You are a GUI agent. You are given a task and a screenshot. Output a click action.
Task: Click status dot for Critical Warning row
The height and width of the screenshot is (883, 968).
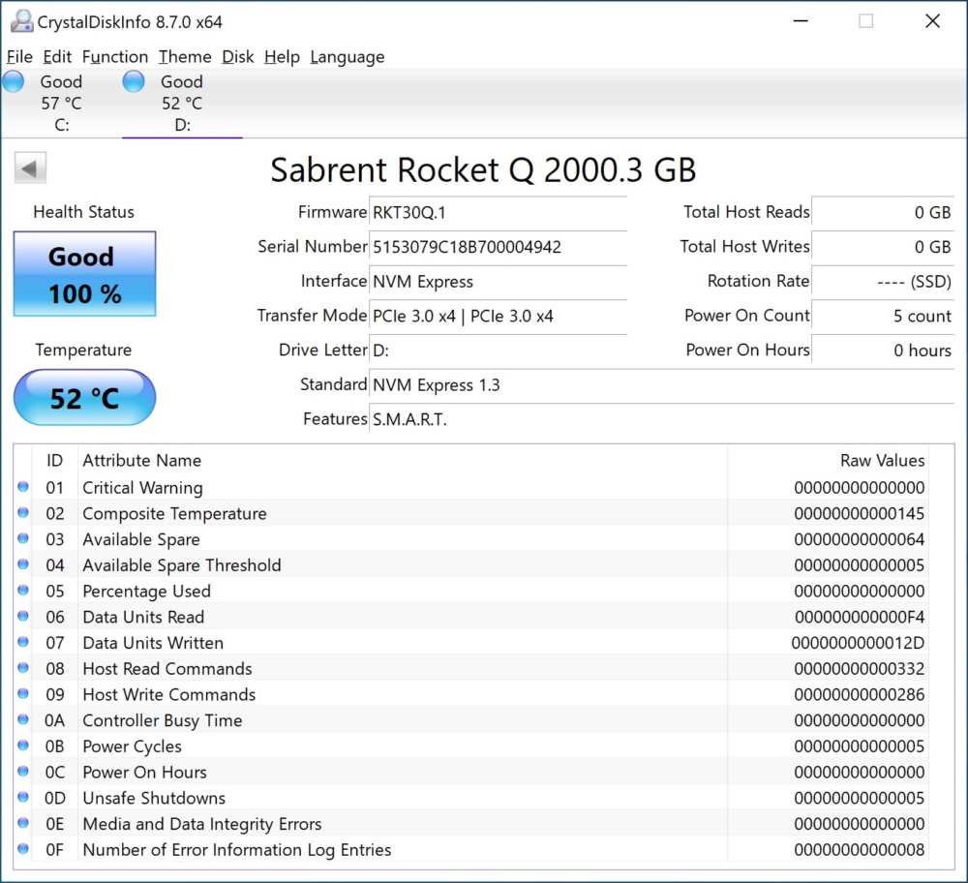click(23, 487)
